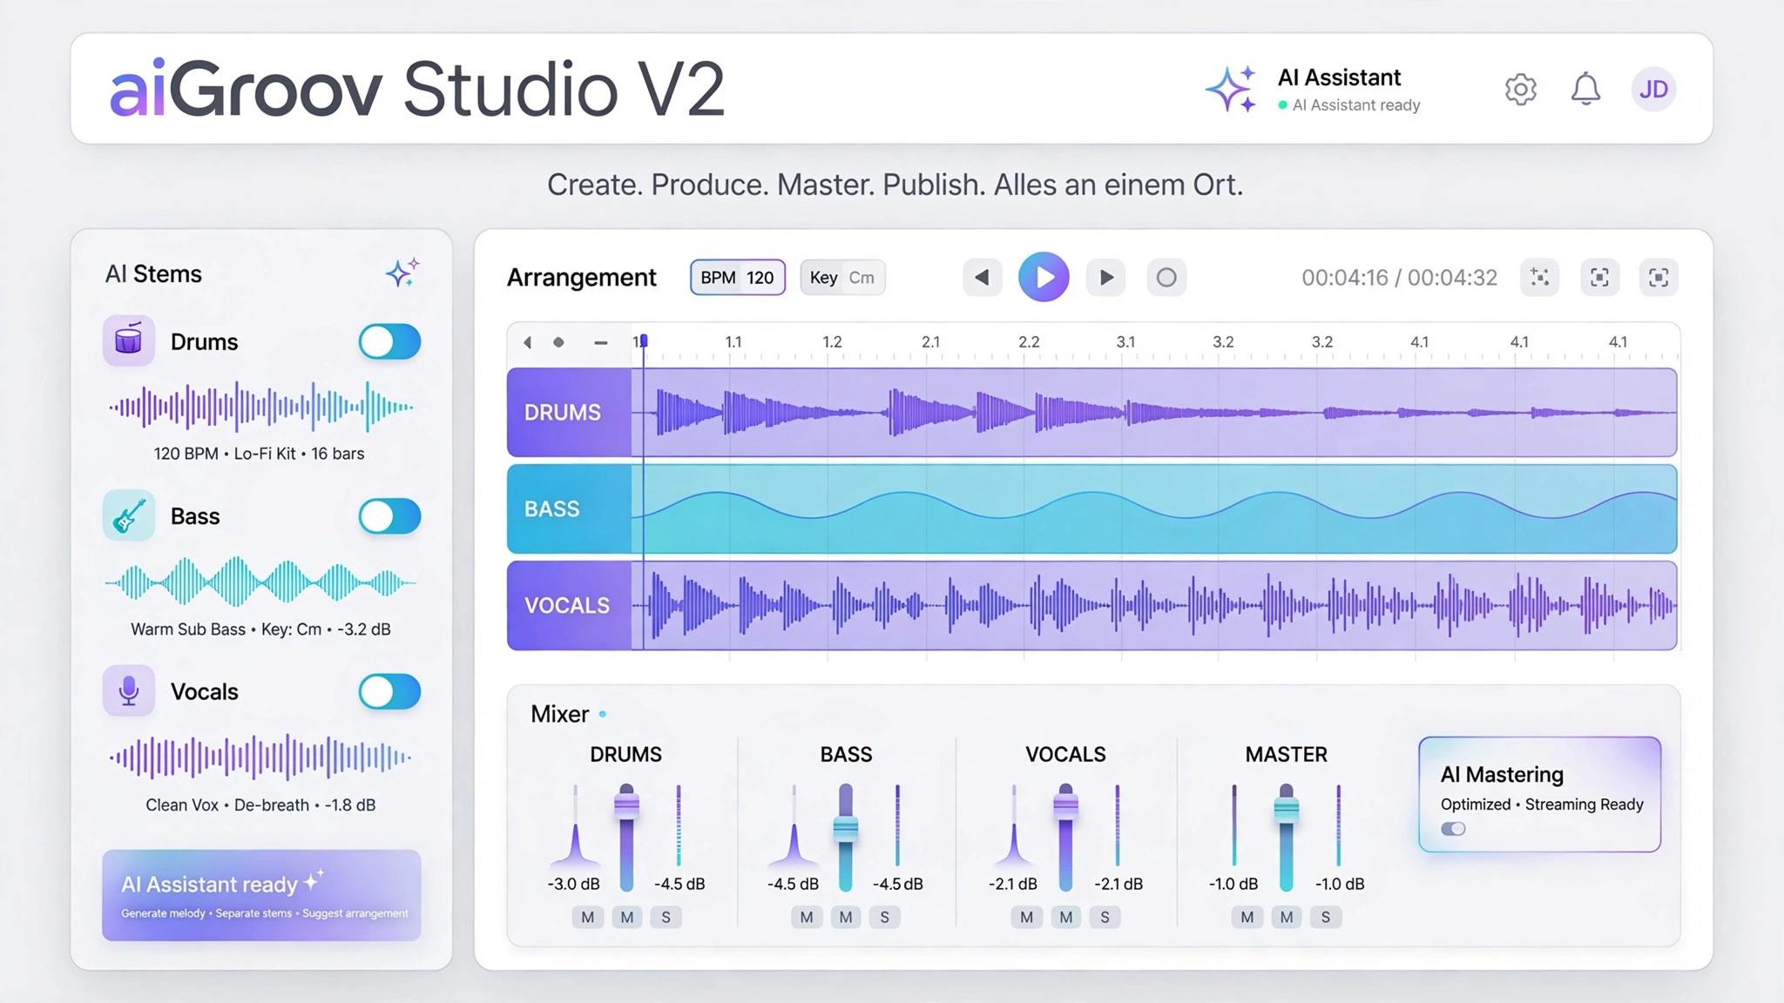This screenshot has height=1003, width=1784.
Task: Select the BASS track header in arrangement
Action: [570, 508]
